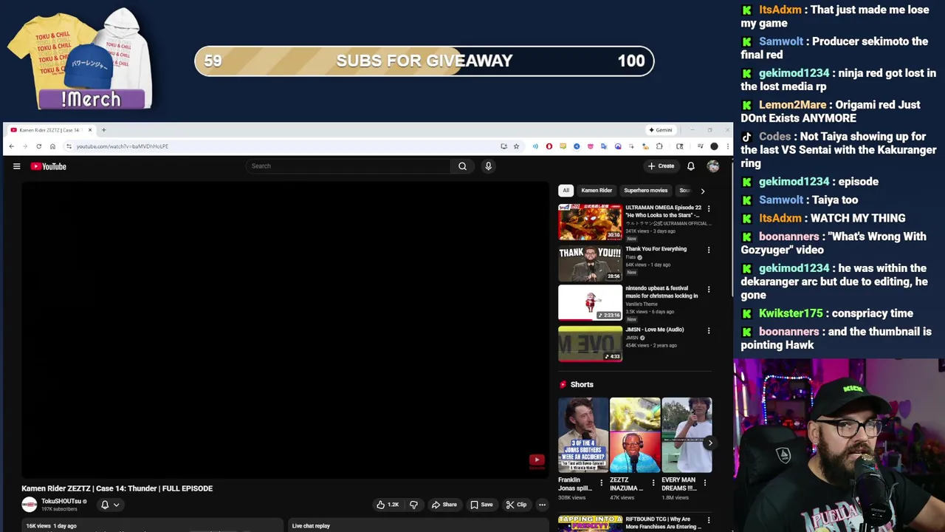Image resolution: width=945 pixels, height=532 pixels.
Task: Dislike the video with thumbs down
Action: point(413,505)
